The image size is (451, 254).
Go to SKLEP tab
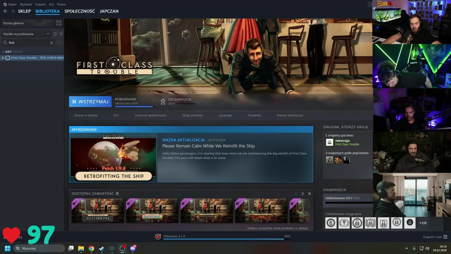[24, 11]
